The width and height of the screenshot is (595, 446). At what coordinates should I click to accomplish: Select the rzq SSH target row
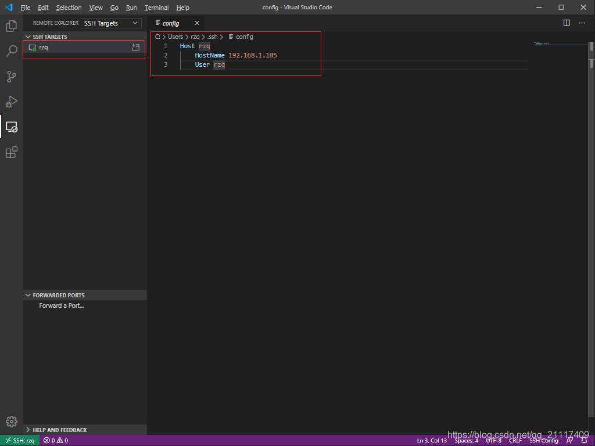click(85, 48)
